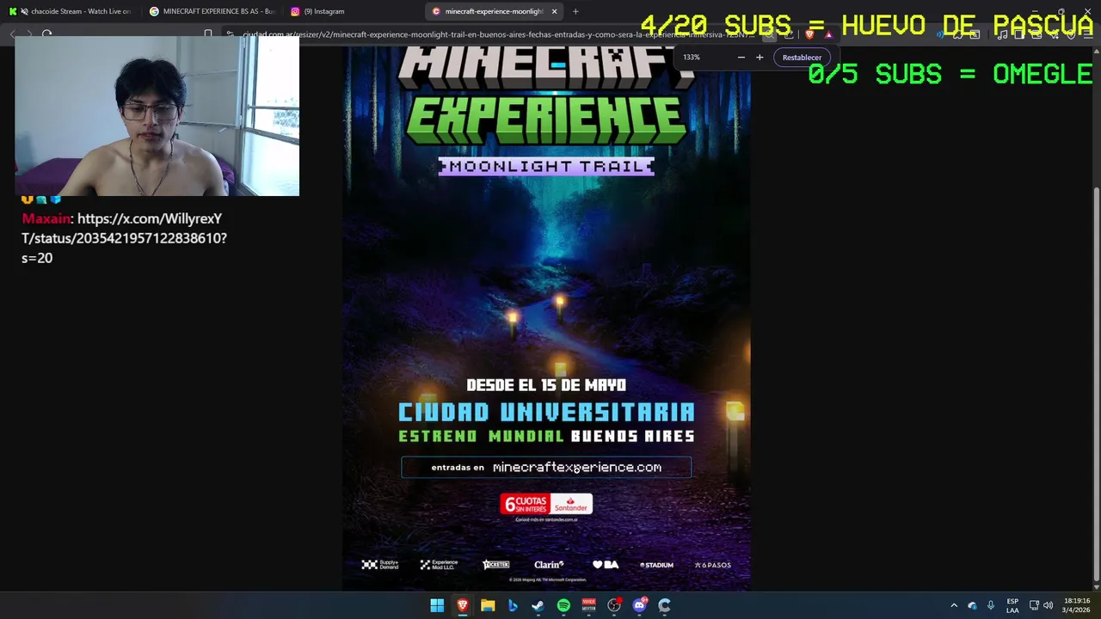This screenshot has height=619, width=1101.
Task: Click the microphone tray icon
Action: [991, 605]
